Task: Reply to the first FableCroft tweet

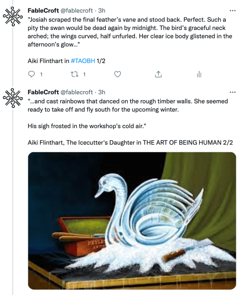Action: coord(31,74)
